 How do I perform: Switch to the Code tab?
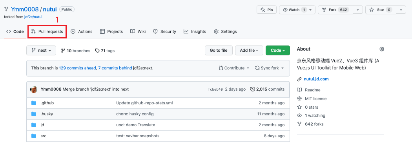15,31
